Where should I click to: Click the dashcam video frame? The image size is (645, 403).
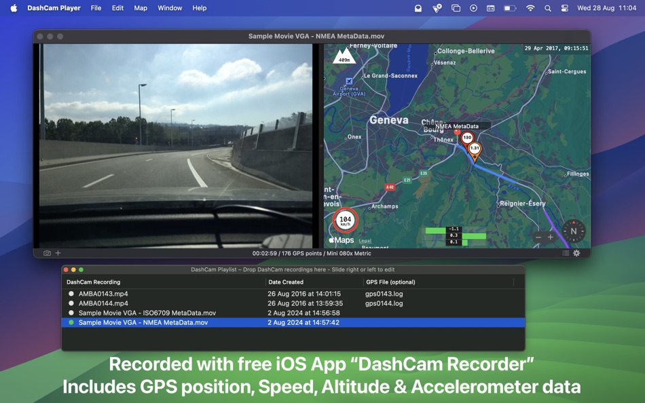click(176, 146)
